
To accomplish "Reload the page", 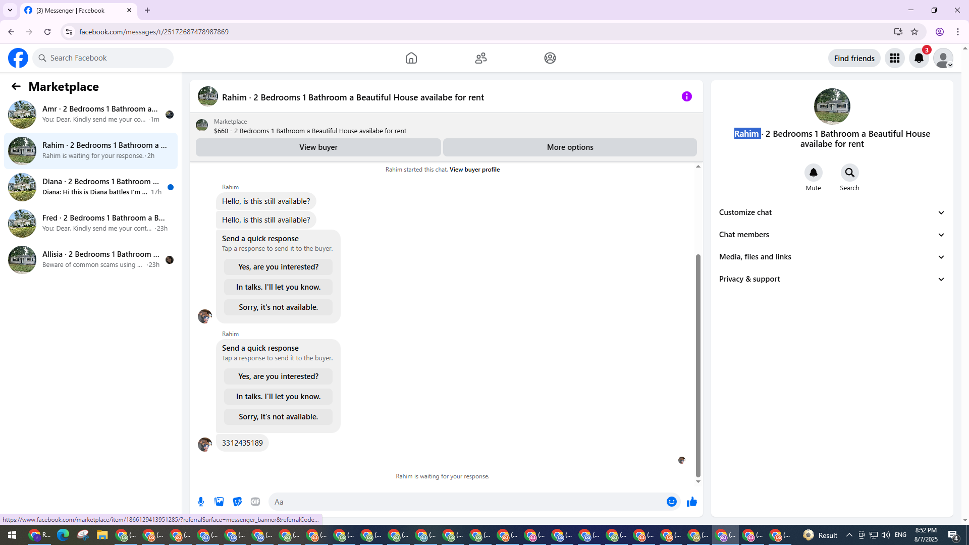I will [47, 32].
